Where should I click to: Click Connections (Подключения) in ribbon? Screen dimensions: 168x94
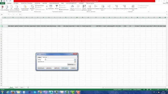(x=39, y=5)
